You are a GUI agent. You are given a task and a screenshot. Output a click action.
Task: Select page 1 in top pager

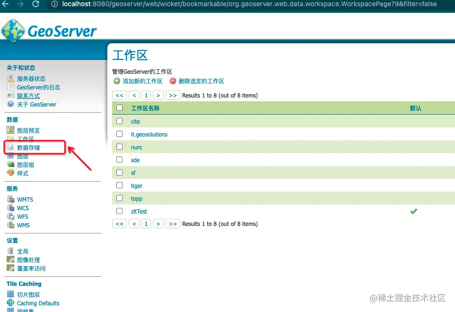(146, 95)
